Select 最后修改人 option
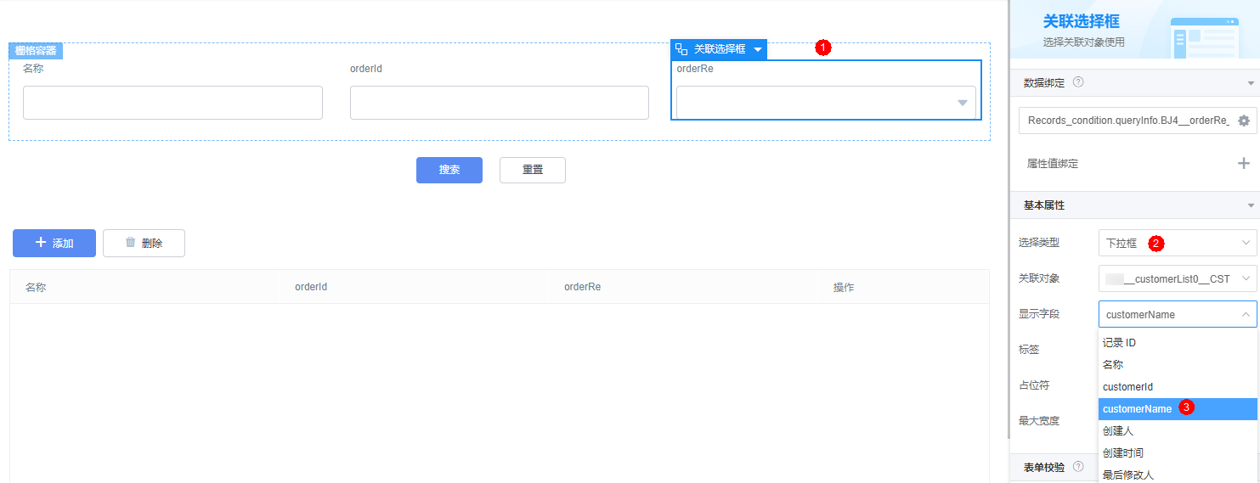The height and width of the screenshot is (483, 1260). point(1178,475)
